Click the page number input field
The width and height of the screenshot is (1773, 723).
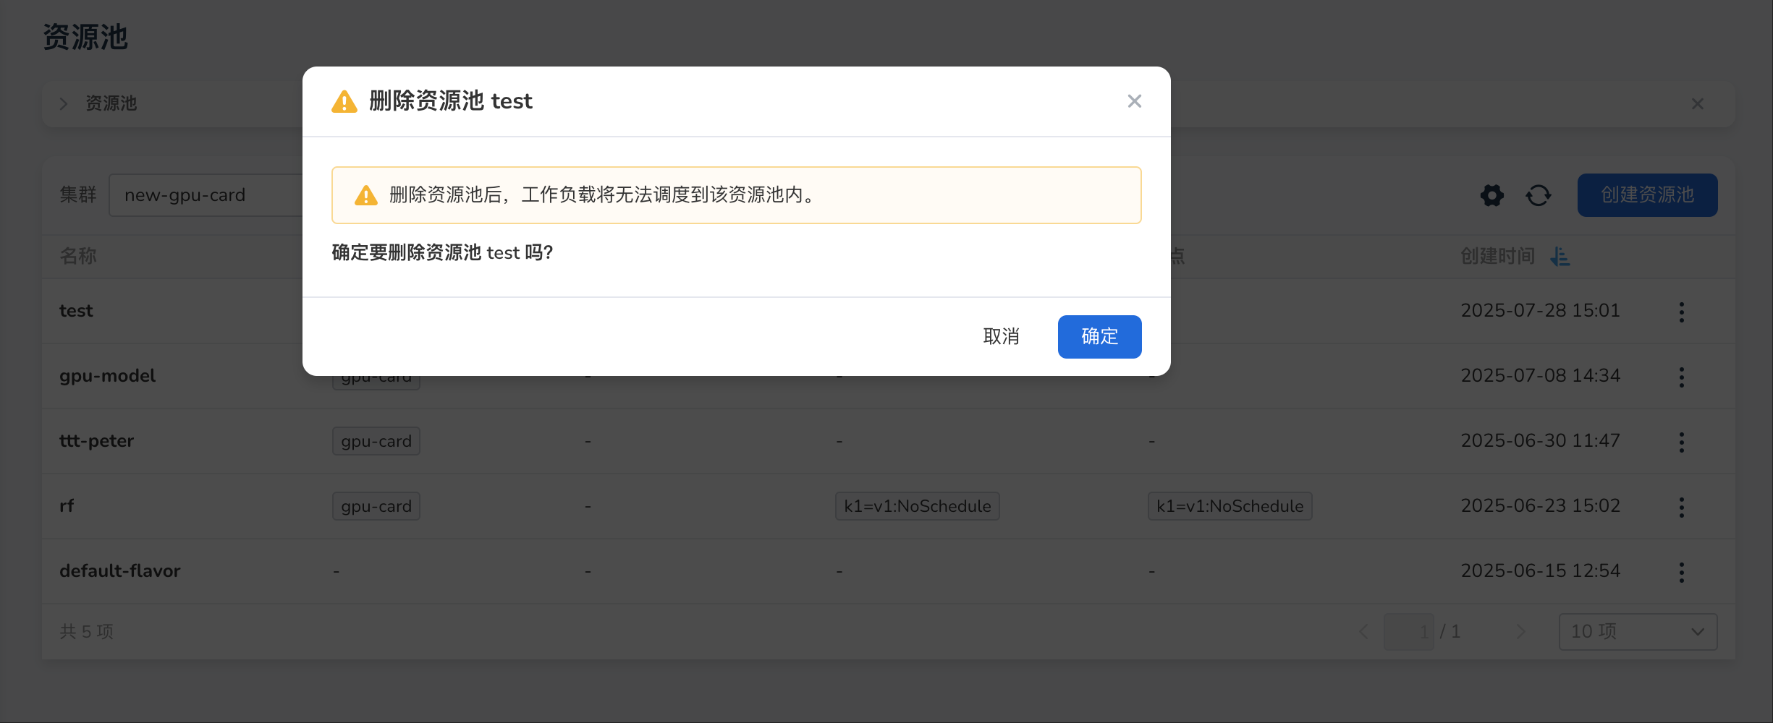pyautogui.click(x=1408, y=631)
